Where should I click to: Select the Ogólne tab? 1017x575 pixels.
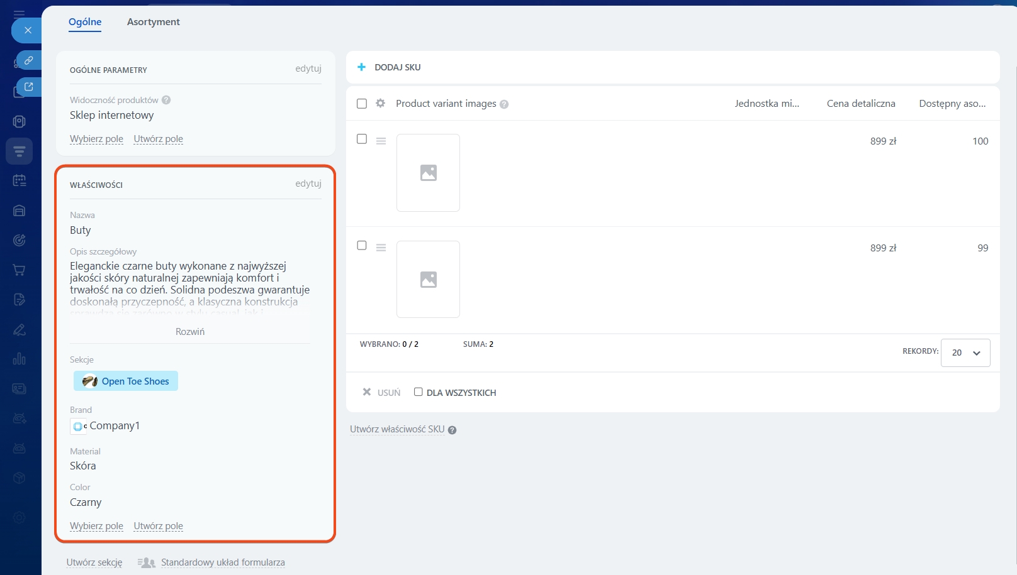tap(85, 22)
